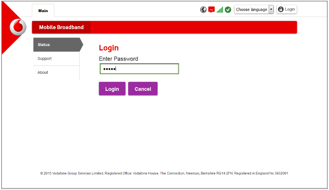Click the purple Login button
Image resolution: width=329 pixels, height=190 pixels.
point(112,89)
